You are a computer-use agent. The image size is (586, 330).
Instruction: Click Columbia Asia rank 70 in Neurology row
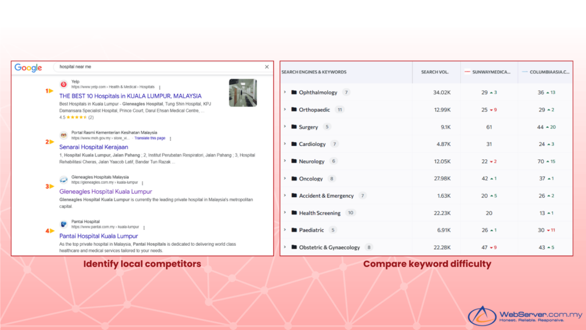(541, 161)
